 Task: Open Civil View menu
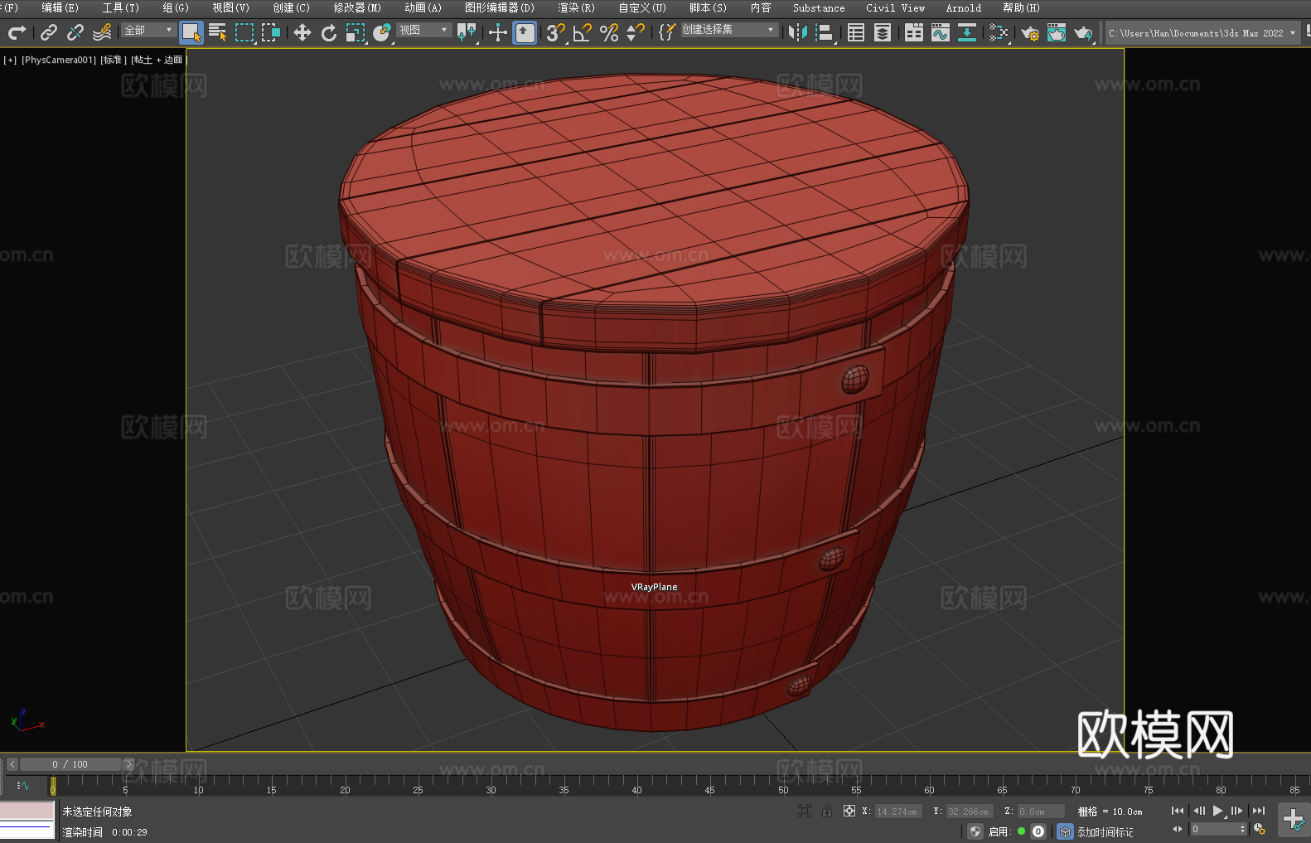coord(895,7)
